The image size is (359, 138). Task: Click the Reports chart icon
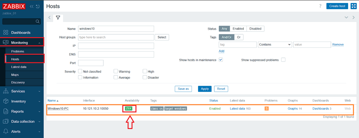tap(6, 111)
